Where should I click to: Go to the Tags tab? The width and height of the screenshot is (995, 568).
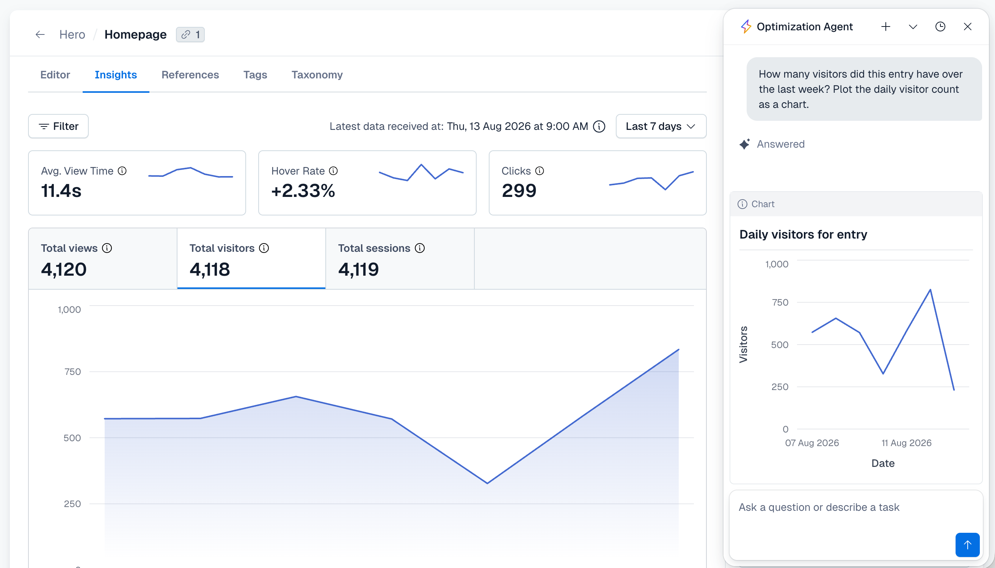pyautogui.click(x=255, y=75)
